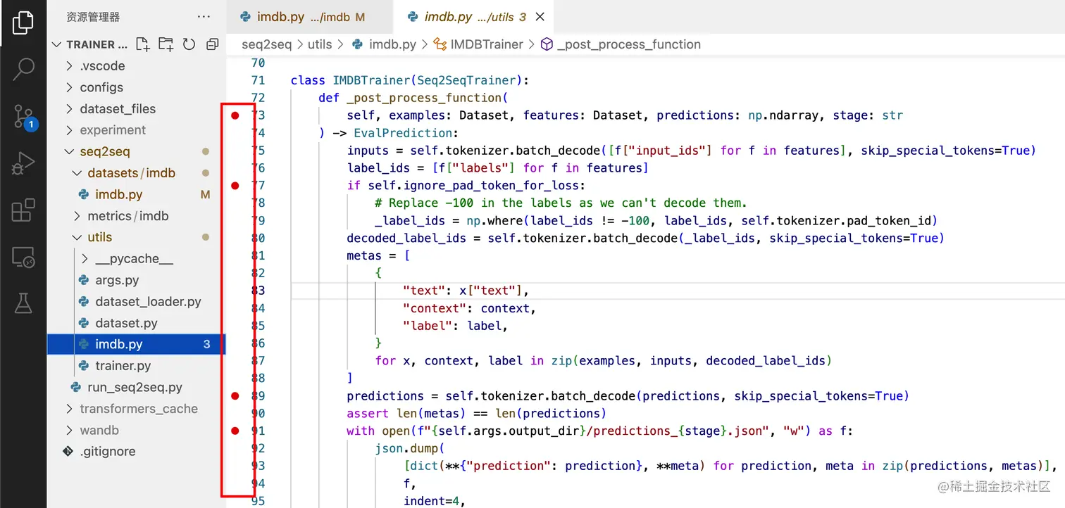Click the code 'class IMDBTrainer(Seq2SeqTrainer):'
The width and height of the screenshot is (1065, 508).
point(409,80)
